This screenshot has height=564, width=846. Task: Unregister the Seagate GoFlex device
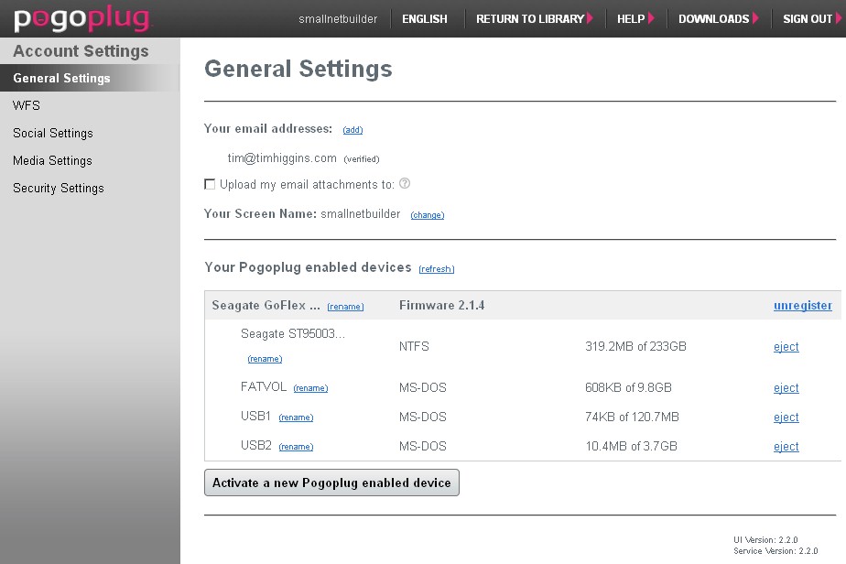[x=803, y=306]
